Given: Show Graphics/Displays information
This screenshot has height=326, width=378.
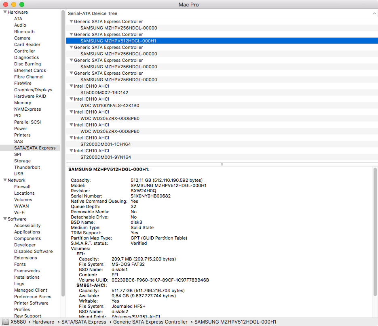Looking at the screenshot, I should click(33, 90).
